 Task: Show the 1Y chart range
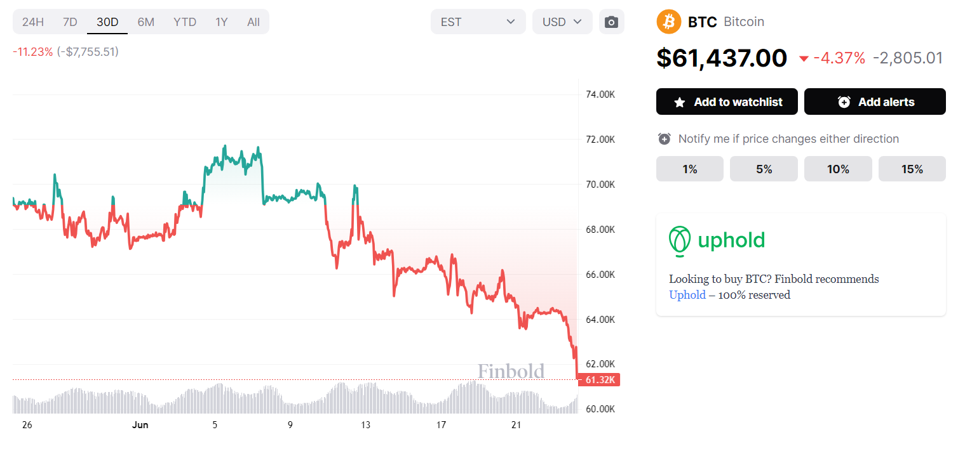(221, 22)
